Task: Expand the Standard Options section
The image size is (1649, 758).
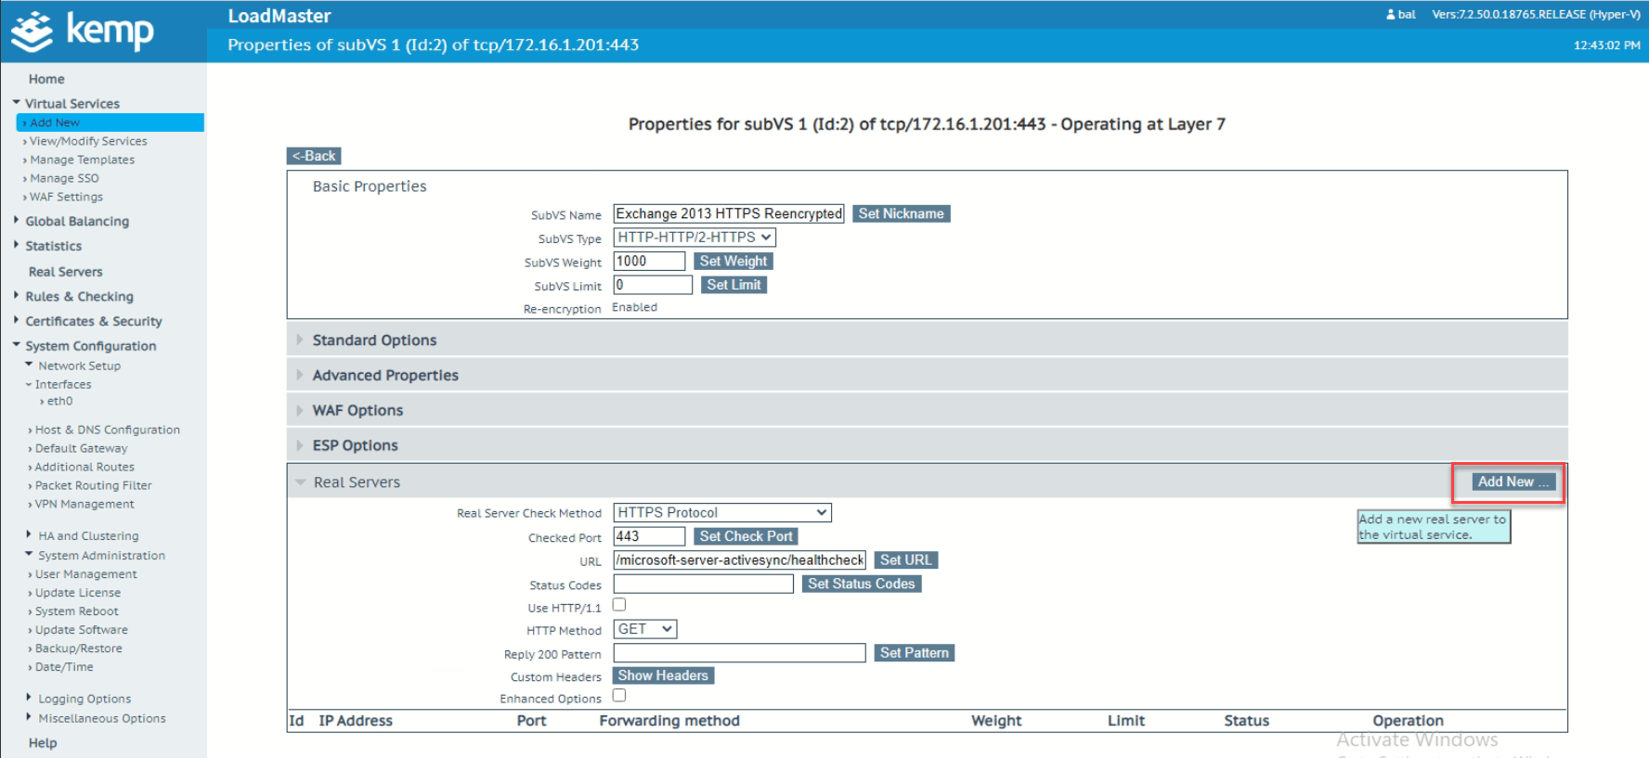Action: click(927, 340)
